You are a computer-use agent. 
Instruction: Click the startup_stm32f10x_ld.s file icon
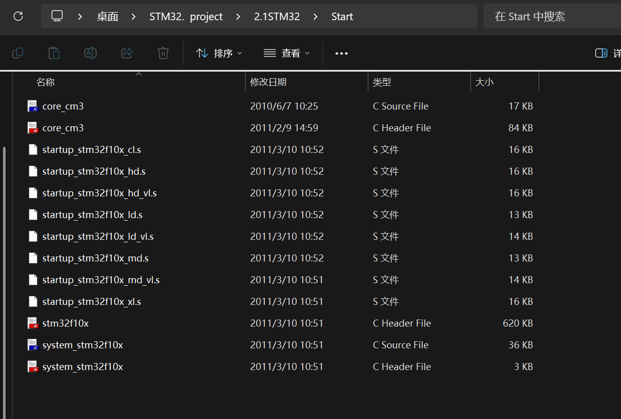coord(33,215)
